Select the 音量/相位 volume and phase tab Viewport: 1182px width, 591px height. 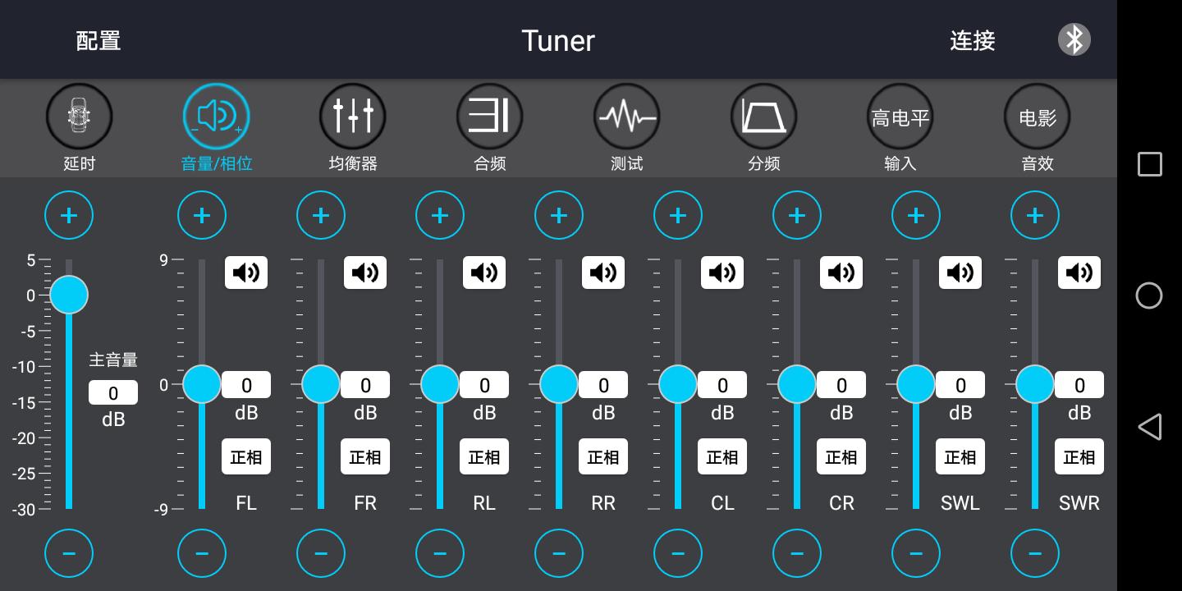click(x=216, y=127)
